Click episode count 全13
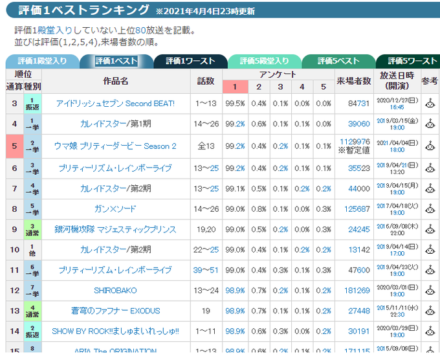The width and height of the screenshot is (440, 358). [x=206, y=146]
